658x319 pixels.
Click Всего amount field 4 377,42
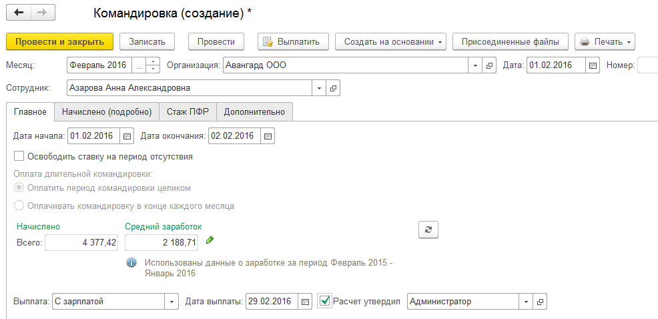pos(81,243)
